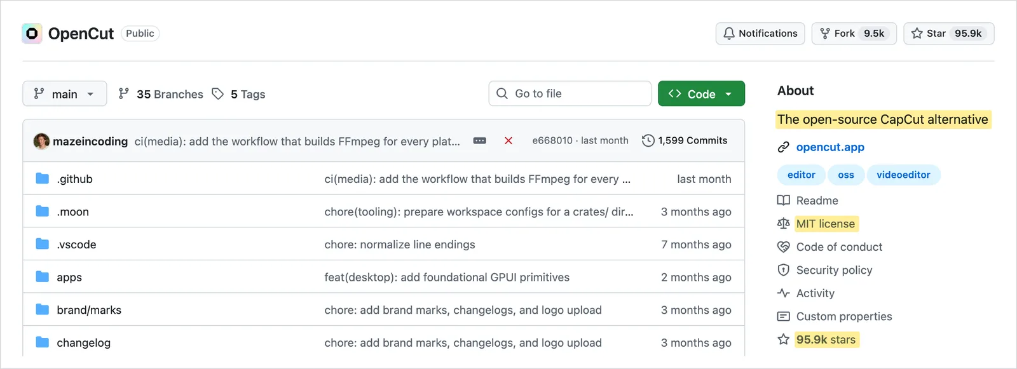
Task: Open commit 'chore(tooling): prepare workspace configs'
Action: click(x=479, y=211)
